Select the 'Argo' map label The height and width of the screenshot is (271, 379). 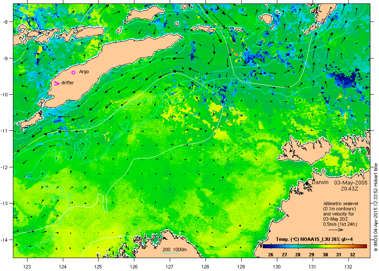point(84,72)
